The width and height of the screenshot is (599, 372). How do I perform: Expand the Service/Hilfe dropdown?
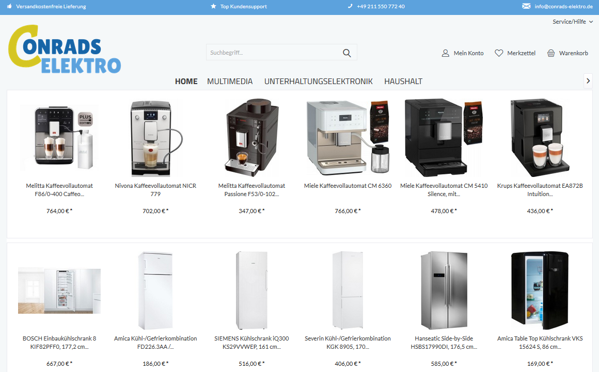[572, 22]
